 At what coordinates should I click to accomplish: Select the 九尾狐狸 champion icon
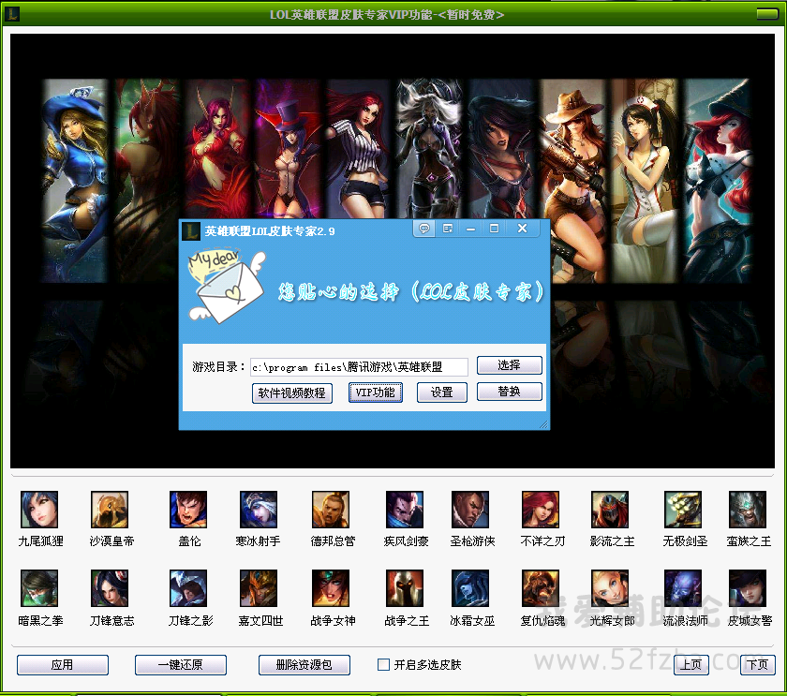[x=39, y=510]
